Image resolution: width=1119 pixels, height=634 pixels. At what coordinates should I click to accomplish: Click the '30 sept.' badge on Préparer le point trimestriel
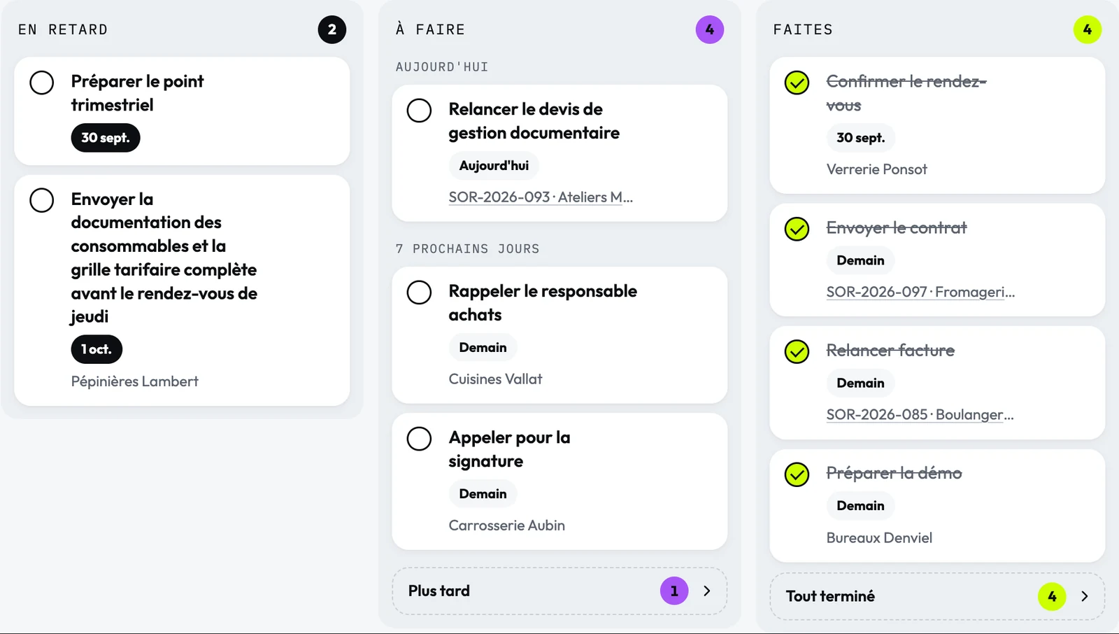tap(106, 138)
